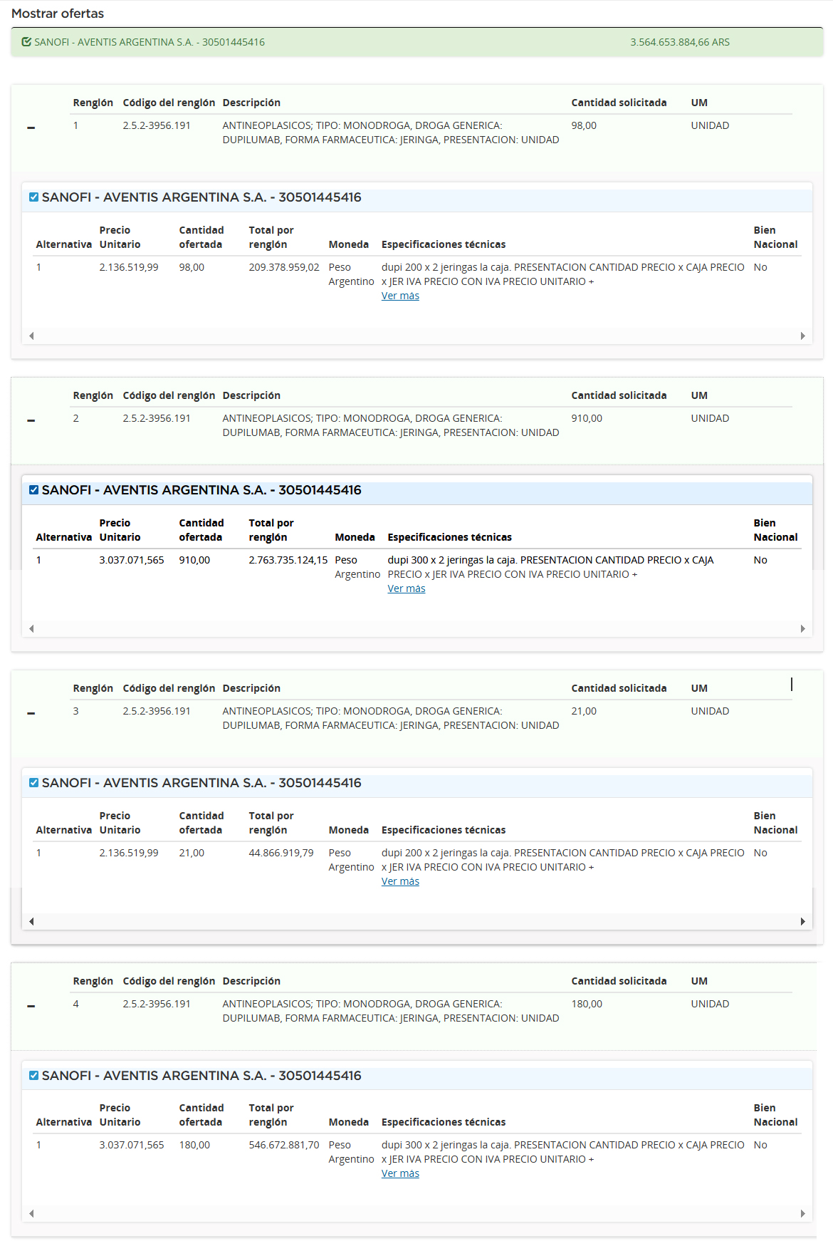The image size is (833, 1251).
Task: Open 'Ver más' for the 2.763.735.124,15 offer
Action: click(407, 588)
